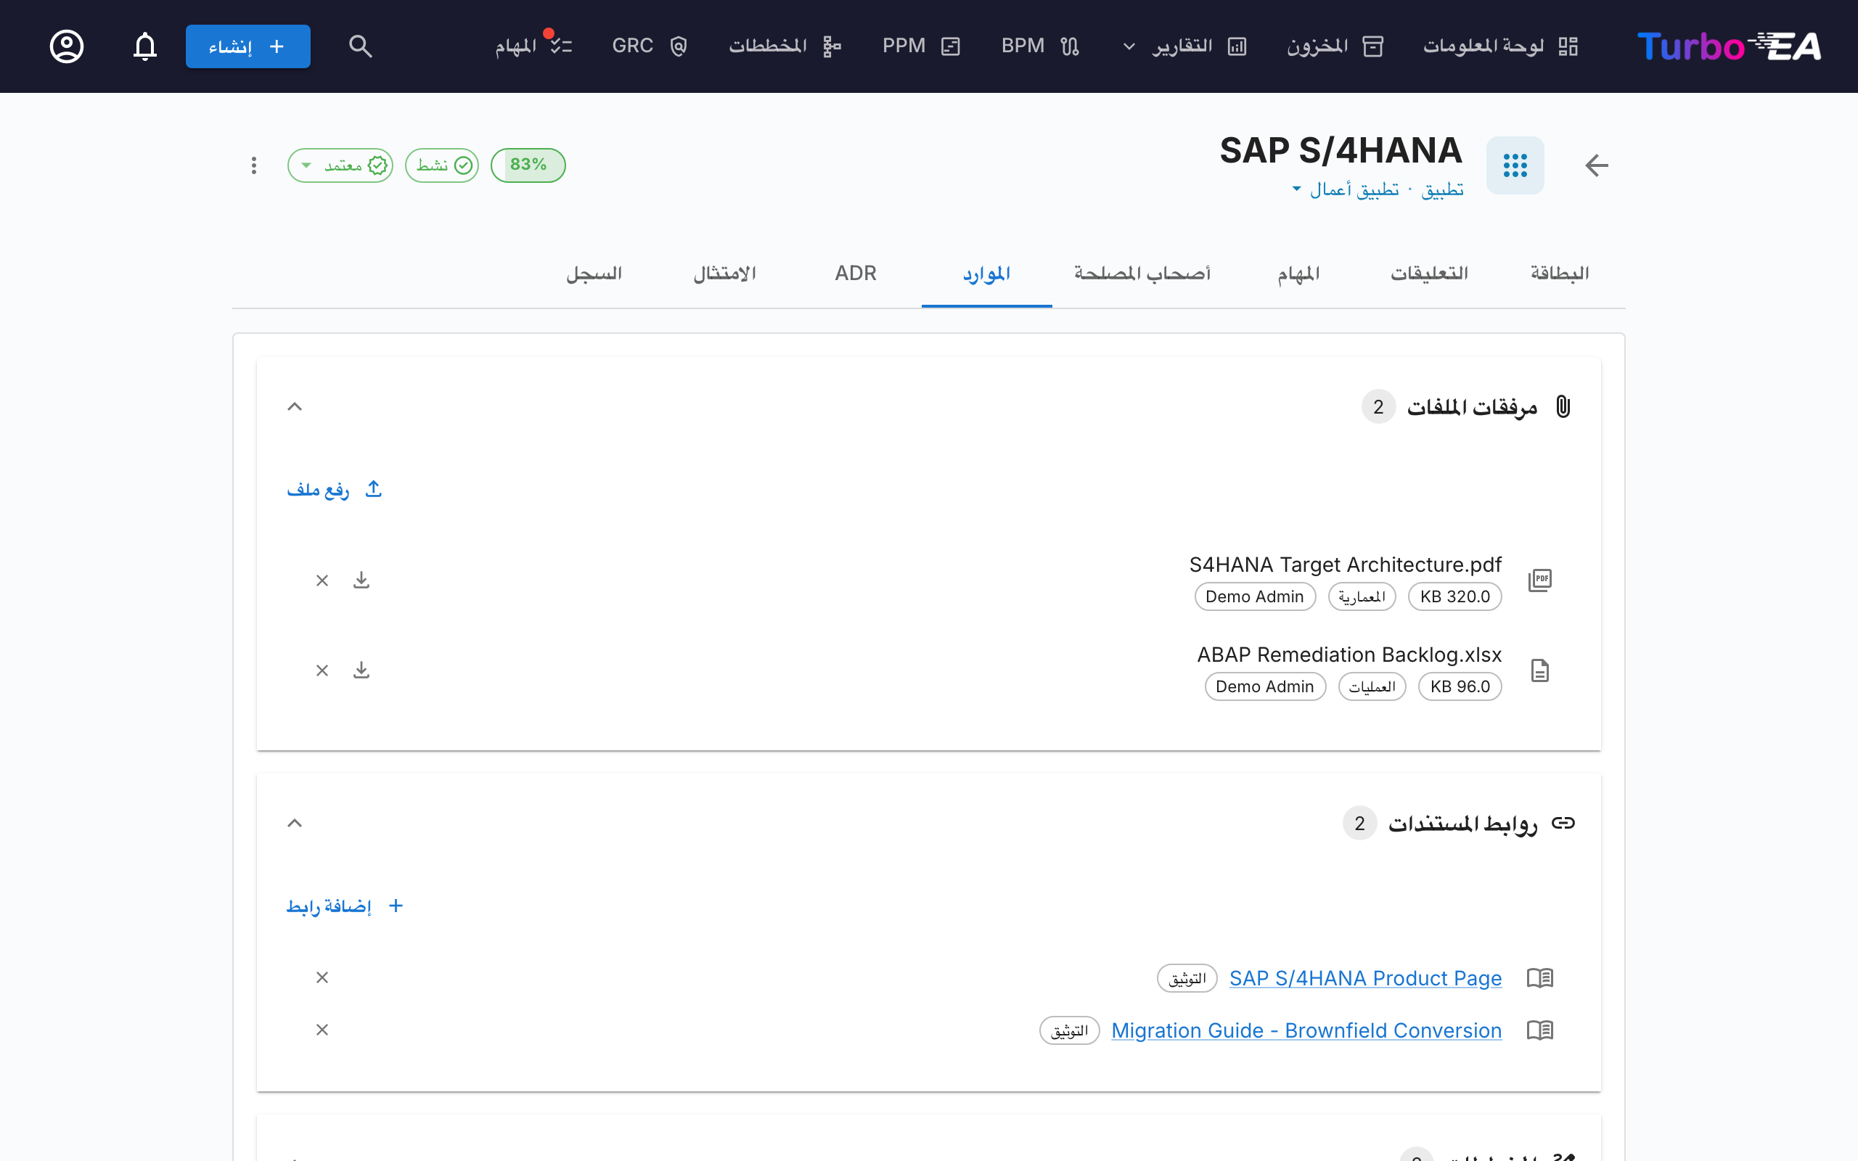Delete the Migration Guide link
The height and width of the screenshot is (1161, 1858).
coord(322,1030)
